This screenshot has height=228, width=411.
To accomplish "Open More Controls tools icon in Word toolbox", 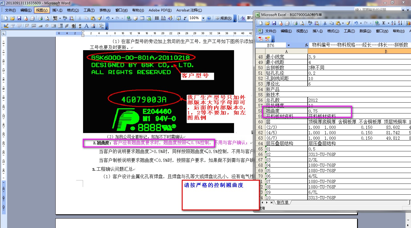I will coord(101,26).
